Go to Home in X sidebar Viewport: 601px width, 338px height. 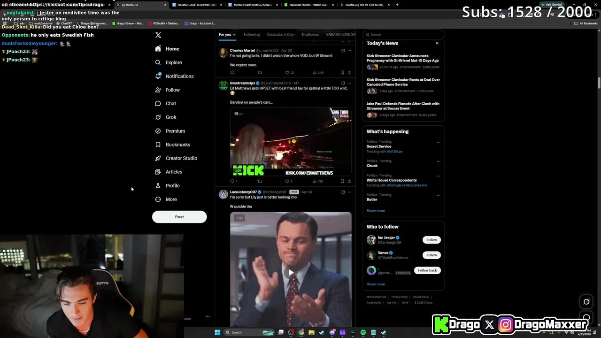167,49
